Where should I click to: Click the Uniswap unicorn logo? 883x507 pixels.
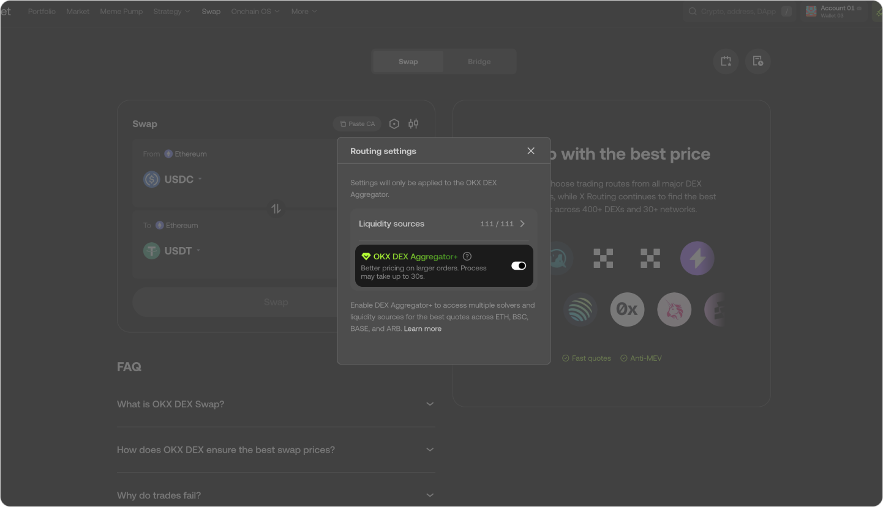pos(674,309)
